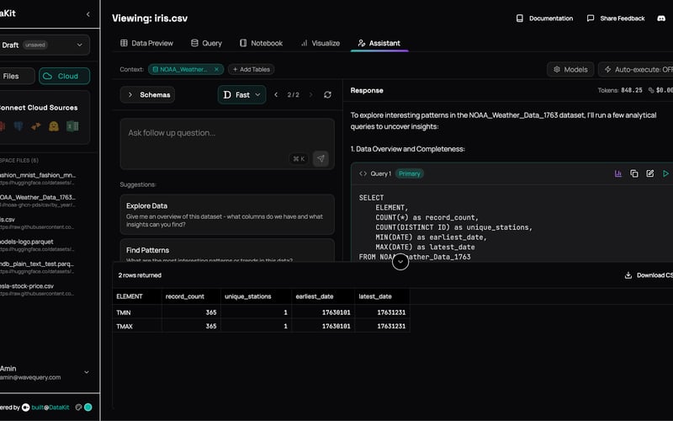Click the unsaved badge next to Draft
The width and height of the screenshot is (673, 421).
(x=34, y=45)
